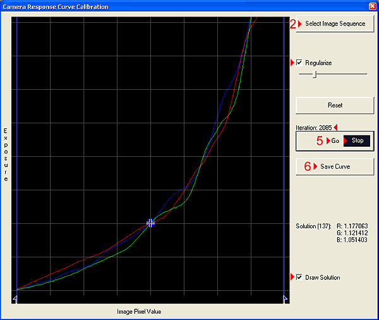379x320 pixels.
Task: Click the red arrow next to Iteration count
Action: click(x=336, y=127)
